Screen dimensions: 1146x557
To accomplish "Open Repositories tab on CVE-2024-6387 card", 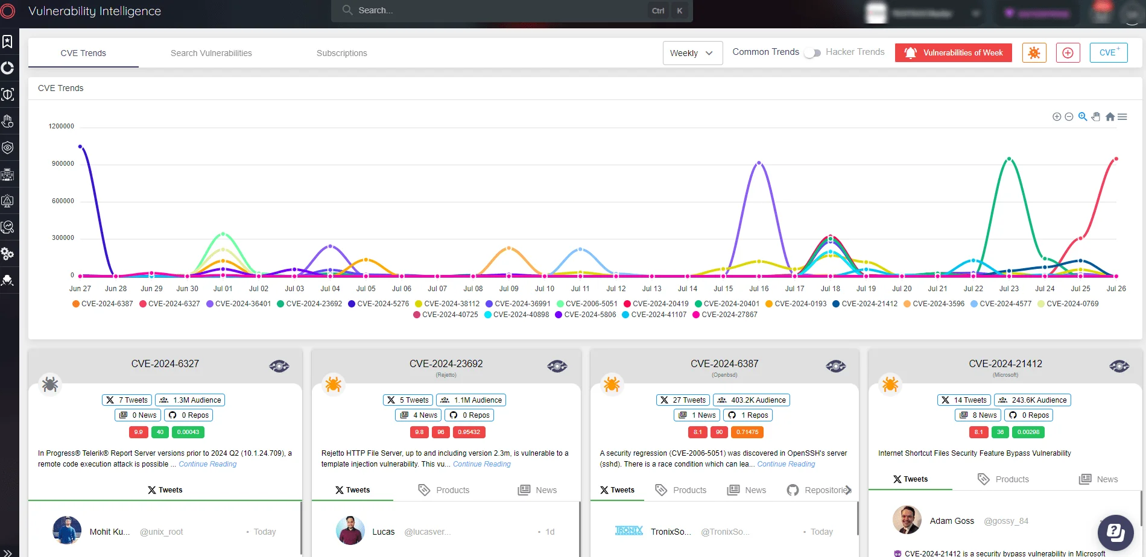I will [818, 490].
